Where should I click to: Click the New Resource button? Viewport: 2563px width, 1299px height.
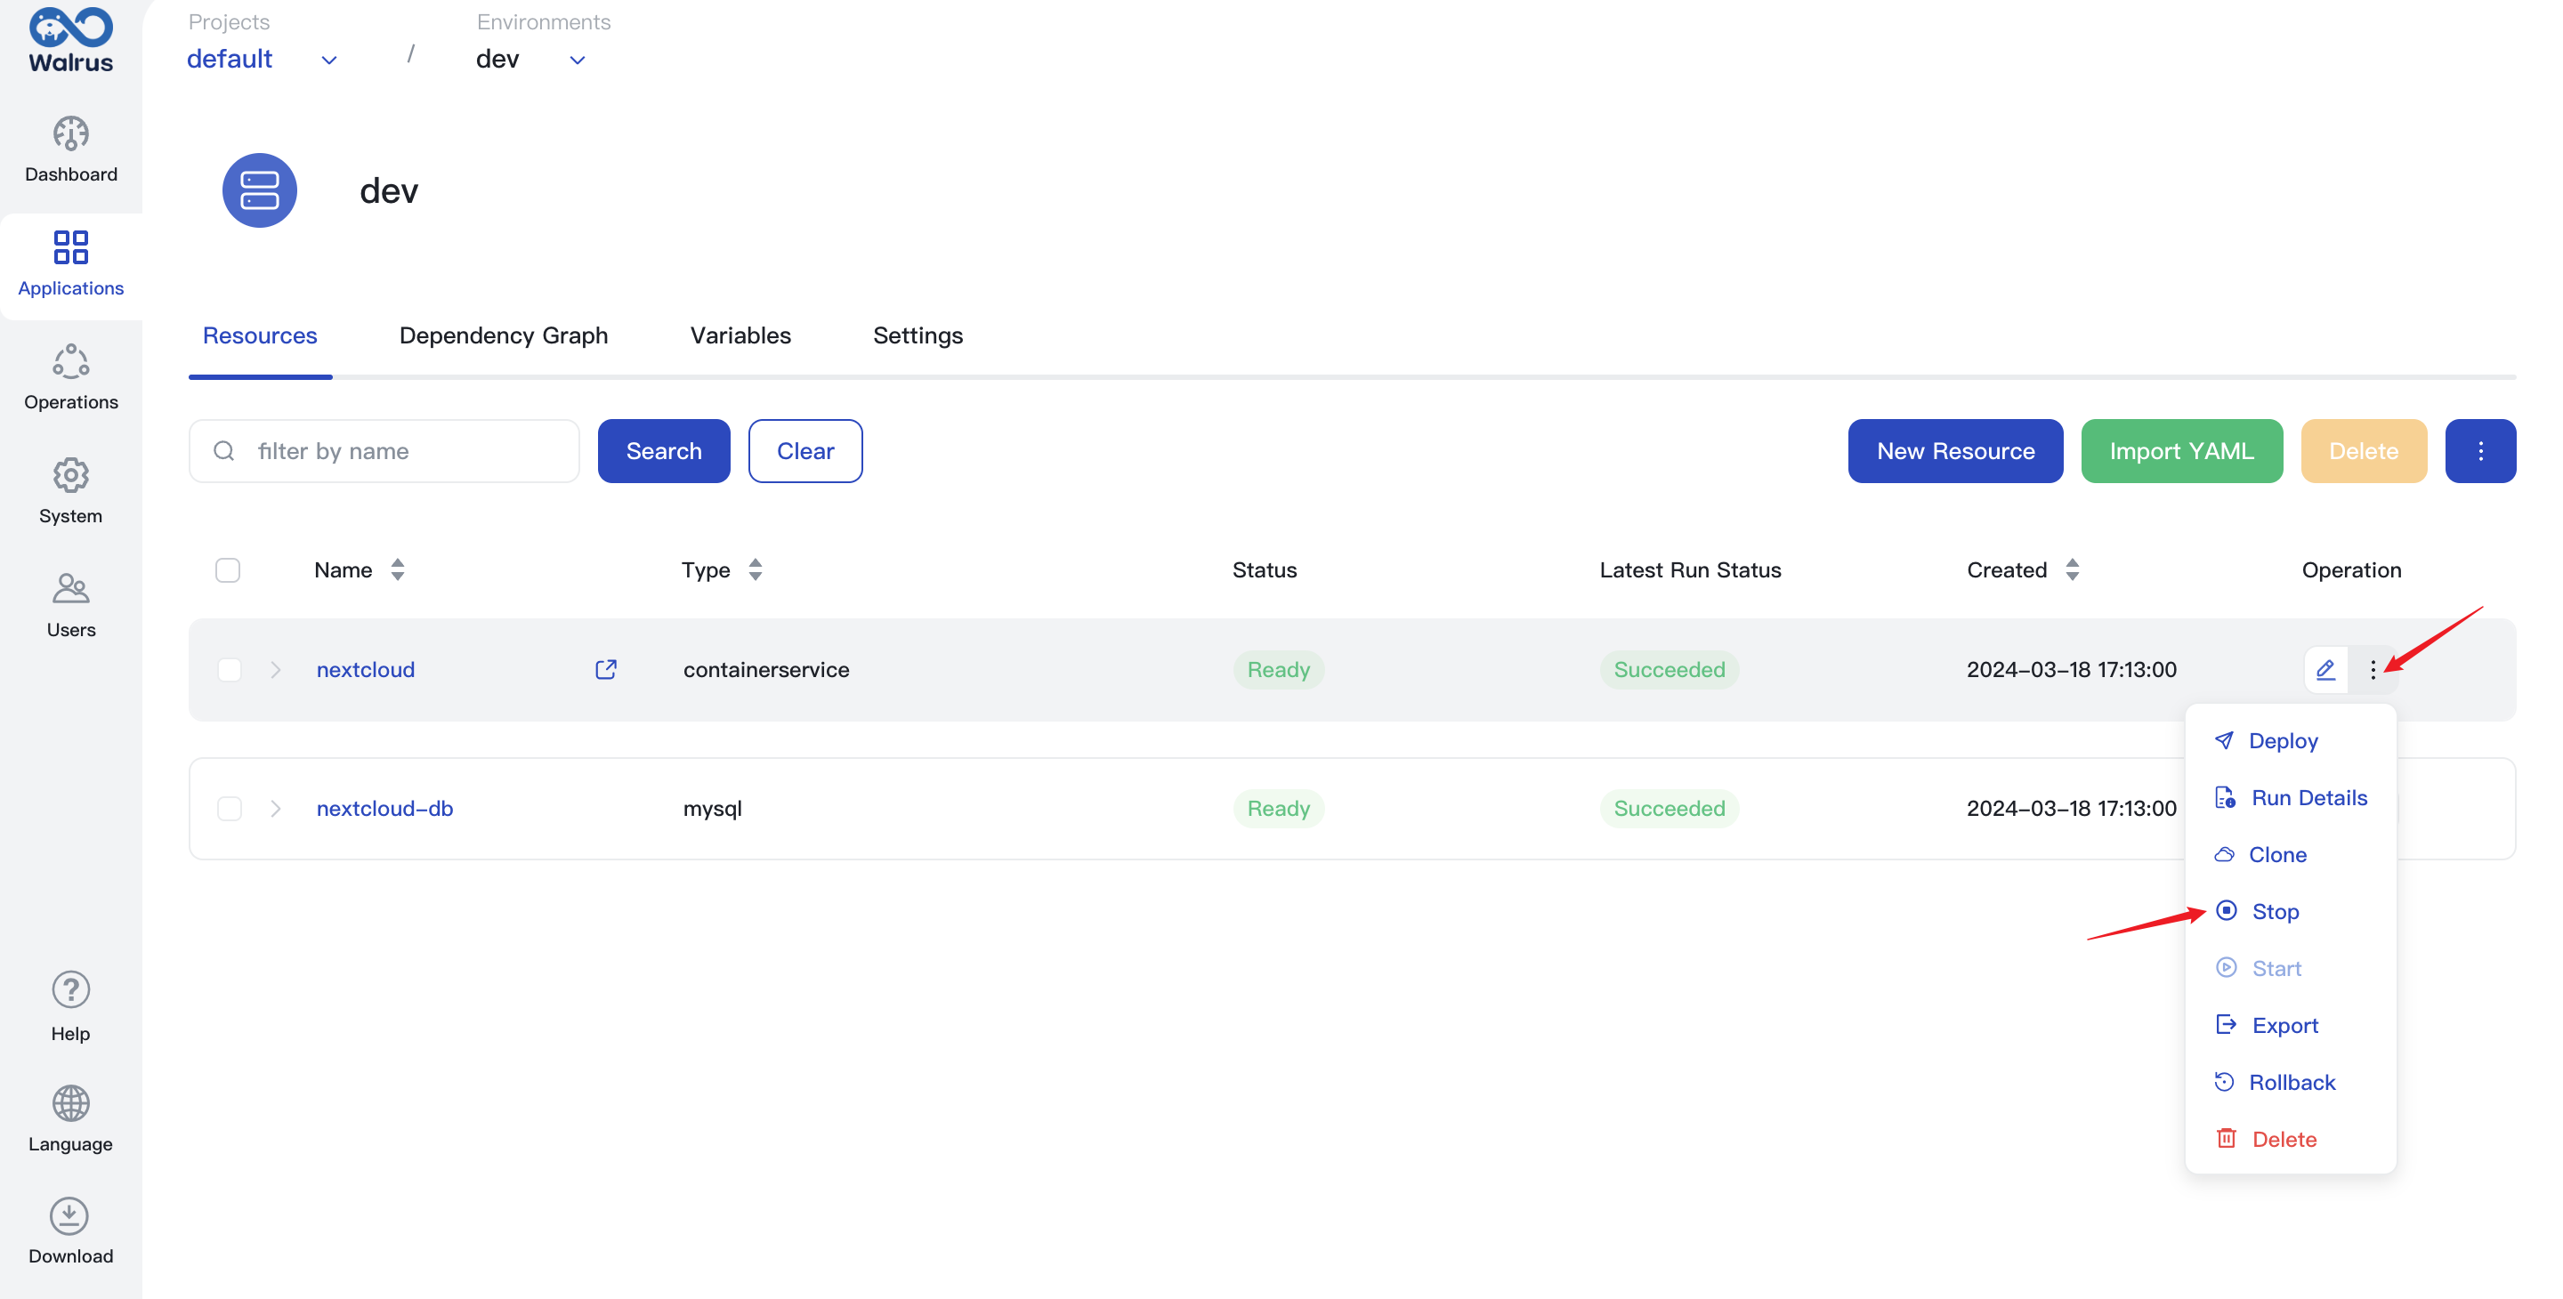click(x=1955, y=451)
